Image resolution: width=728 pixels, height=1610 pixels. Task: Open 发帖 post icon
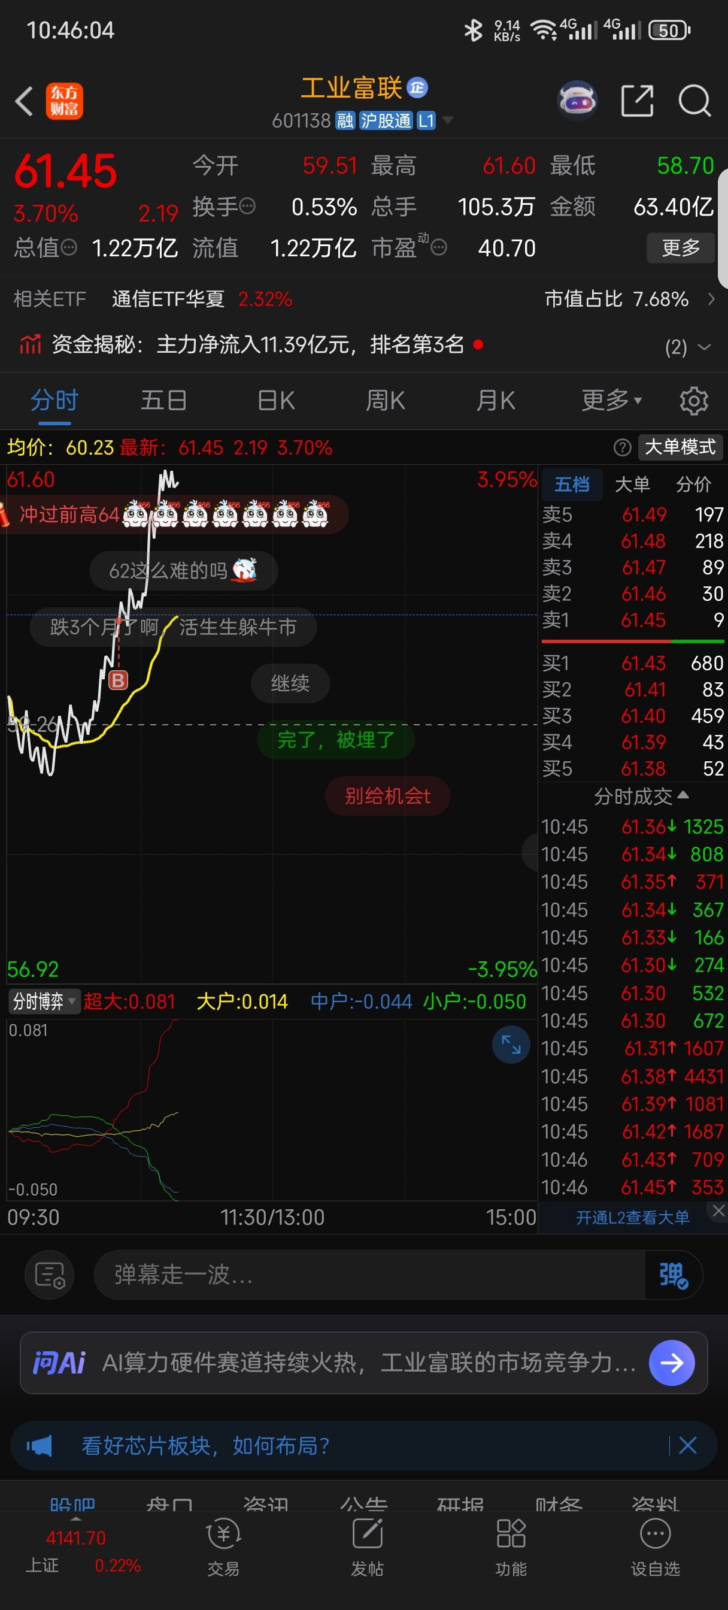tap(368, 1548)
